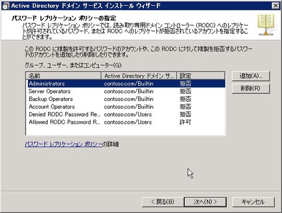Image resolution: width=282 pixels, height=213 pixels.
Task: Click contoso.com/Builtin in the Backup Operators row
Action: 129,99
